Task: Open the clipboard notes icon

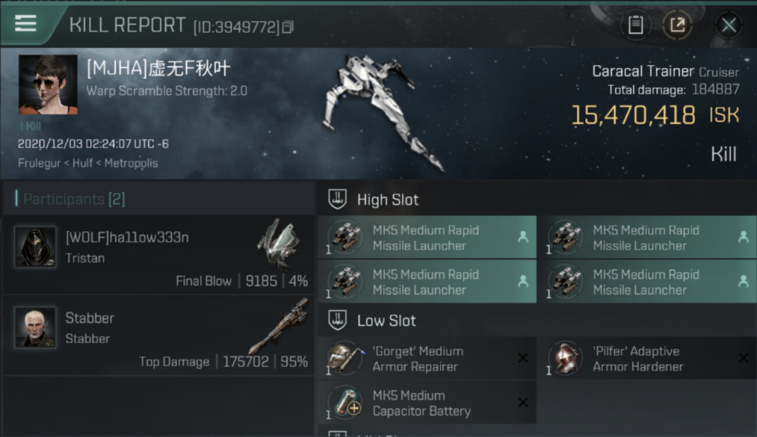Action: click(x=635, y=25)
